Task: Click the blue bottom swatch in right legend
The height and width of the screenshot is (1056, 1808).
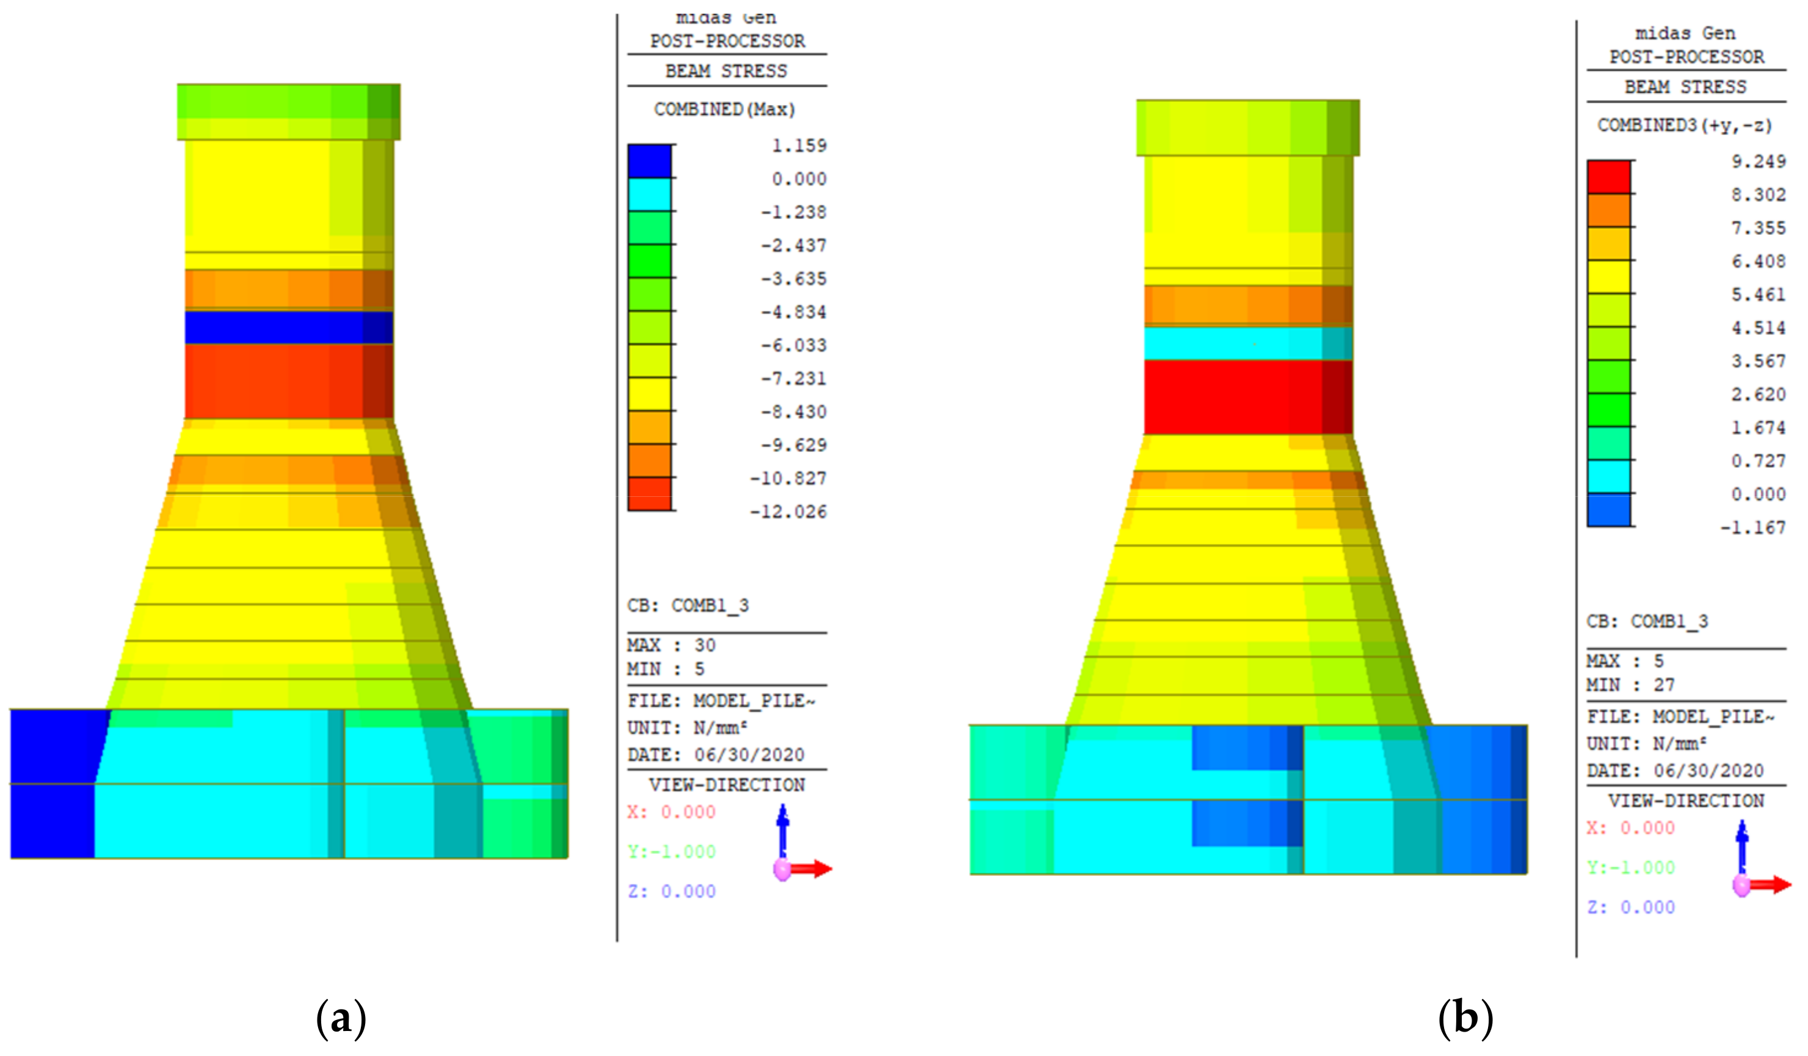Action: click(x=1608, y=510)
